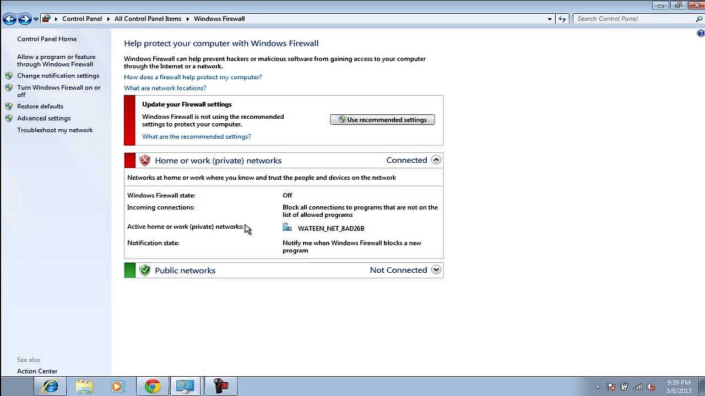705x396 pixels.
Task: Switch to Control Panel taskbar button
Action: pos(186,387)
